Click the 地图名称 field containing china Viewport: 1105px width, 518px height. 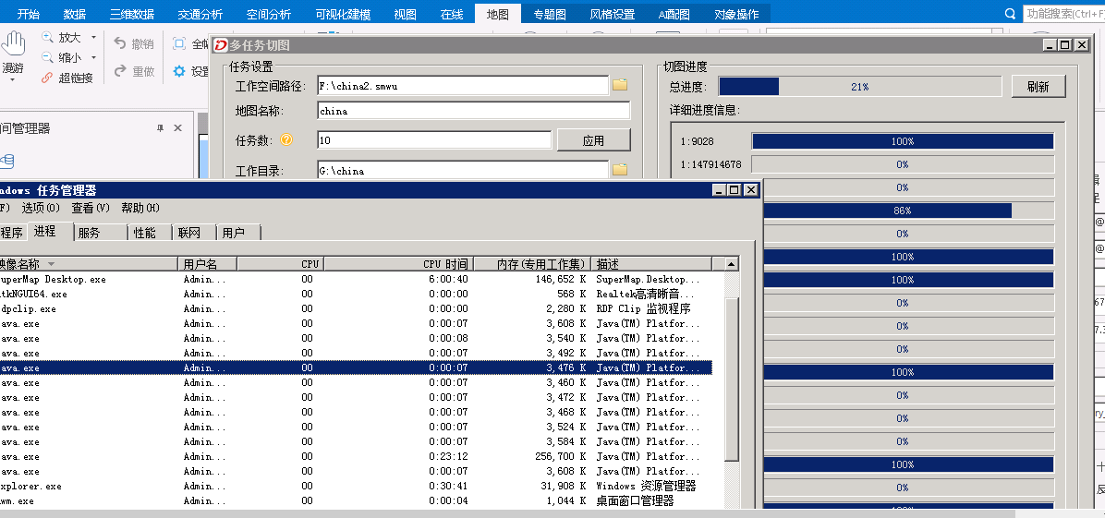pyautogui.click(x=474, y=111)
